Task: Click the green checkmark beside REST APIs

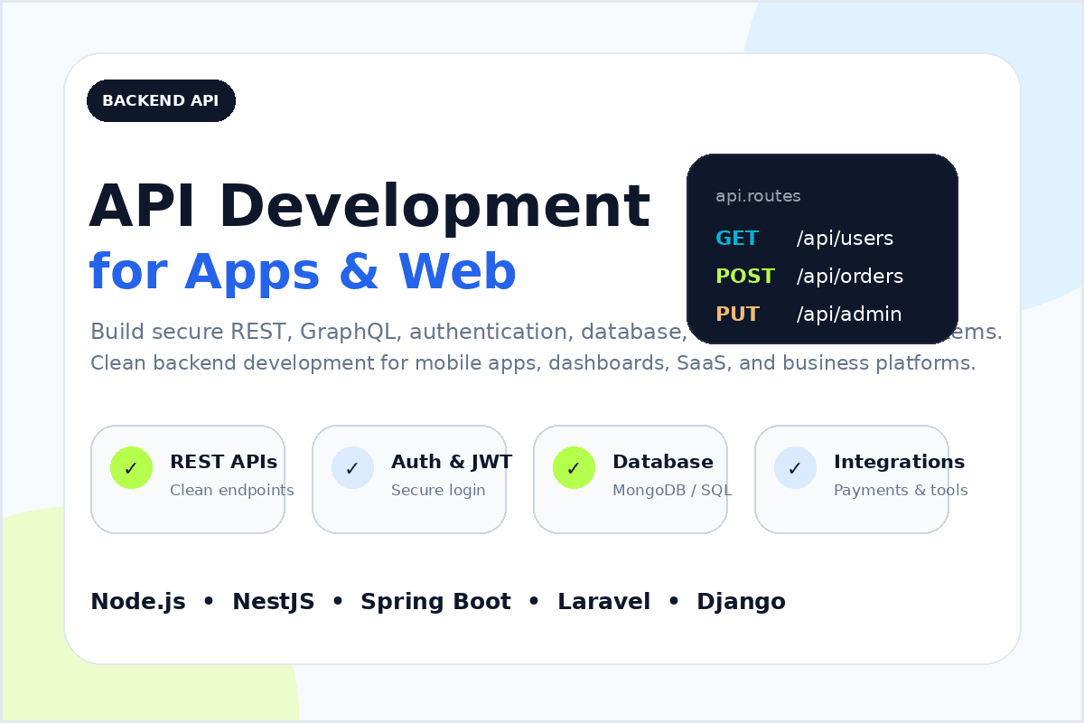Action: click(131, 468)
